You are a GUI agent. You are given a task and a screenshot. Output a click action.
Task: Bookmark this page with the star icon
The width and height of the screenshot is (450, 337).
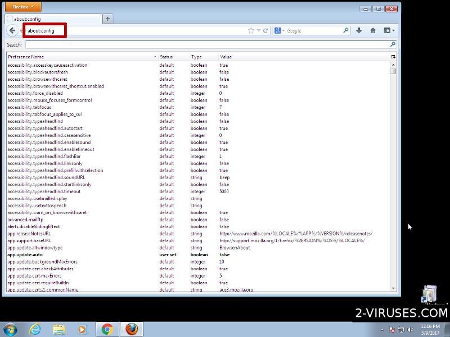[251, 31]
